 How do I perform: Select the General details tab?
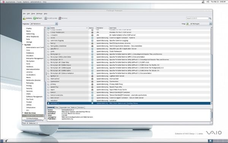coord(51,108)
